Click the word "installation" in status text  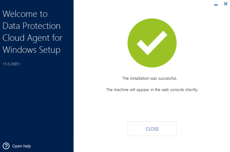coord(140,78)
